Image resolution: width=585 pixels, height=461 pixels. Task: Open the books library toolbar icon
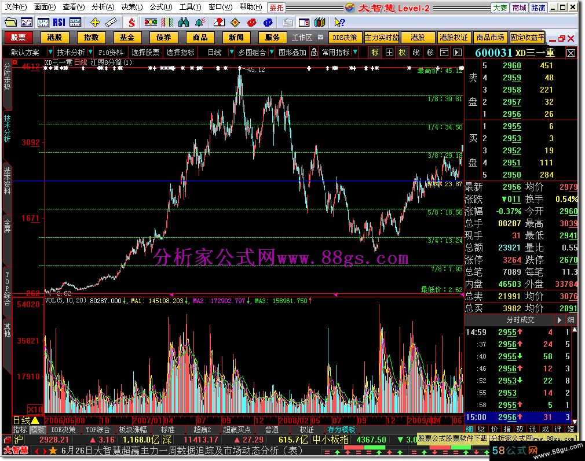pyautogui.click(x=320, y=23)
